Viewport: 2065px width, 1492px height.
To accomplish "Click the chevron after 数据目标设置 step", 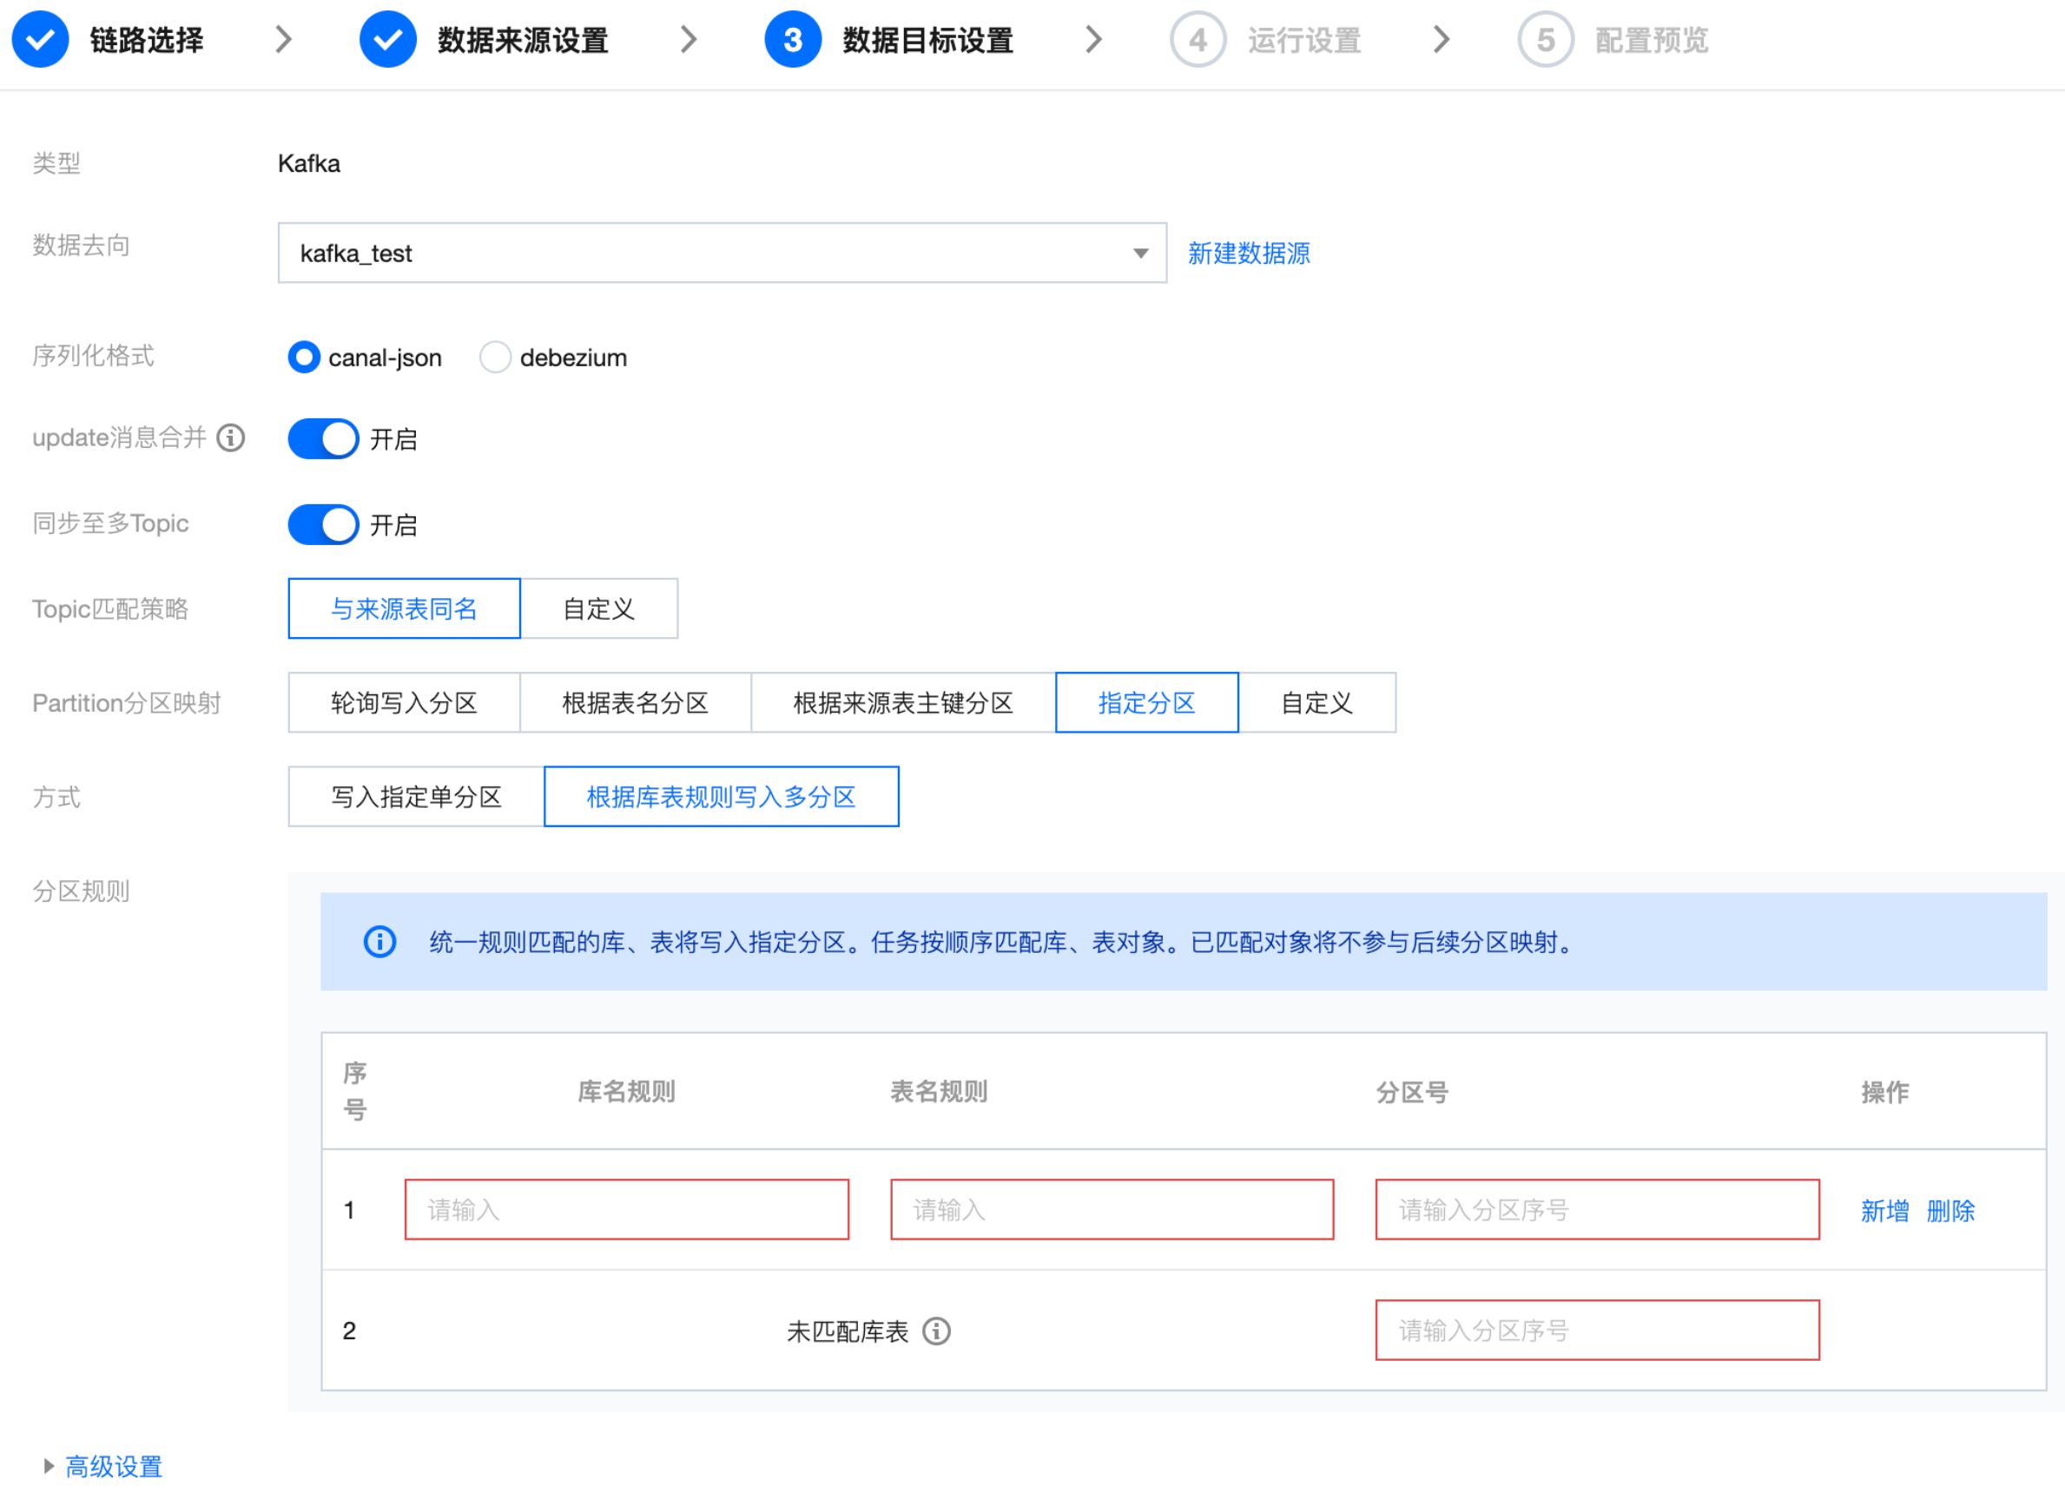I will coord(1093,40).
